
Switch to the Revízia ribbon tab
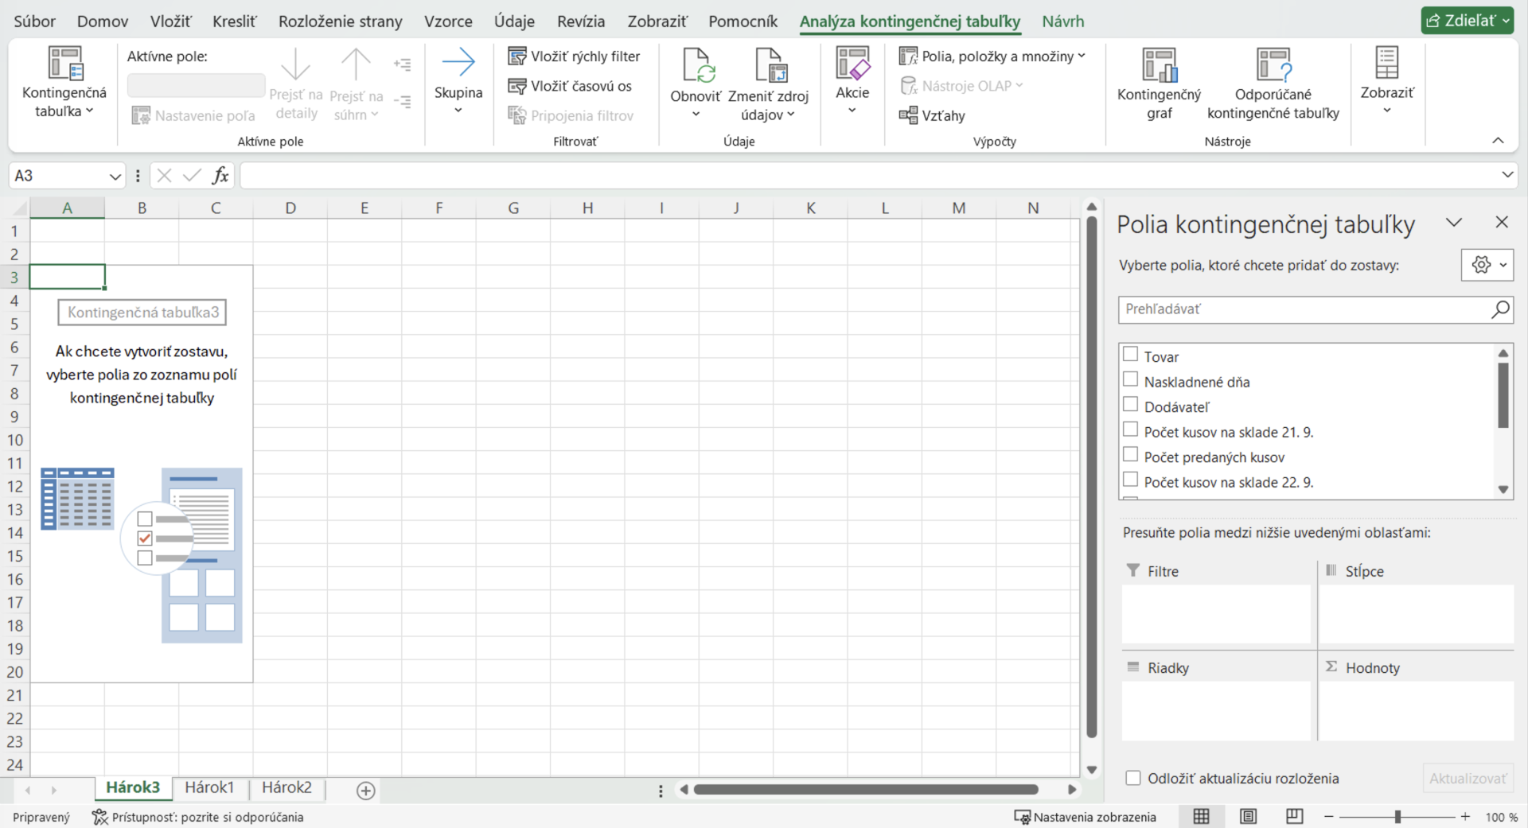pos(581,21)
